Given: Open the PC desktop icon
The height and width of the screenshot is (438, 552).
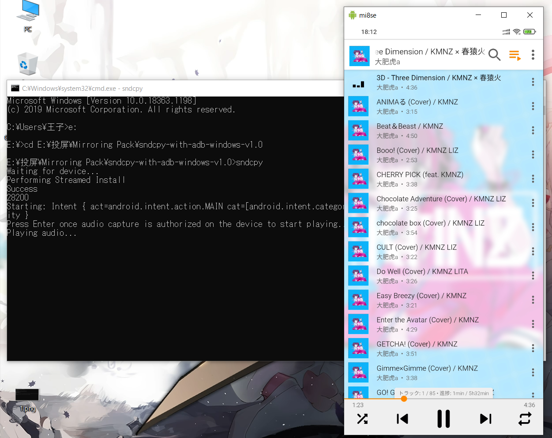Looking at the screenshot, I should click(27, 15).
